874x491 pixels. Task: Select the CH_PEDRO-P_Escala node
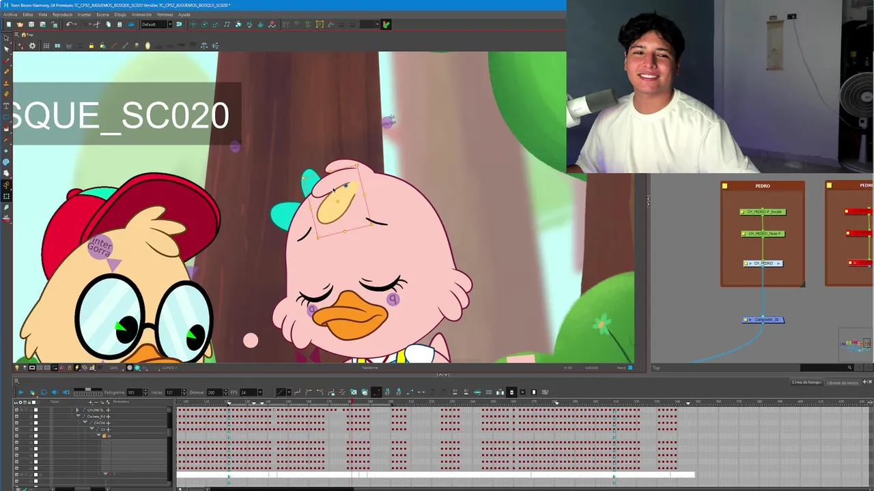coord(763,212)
